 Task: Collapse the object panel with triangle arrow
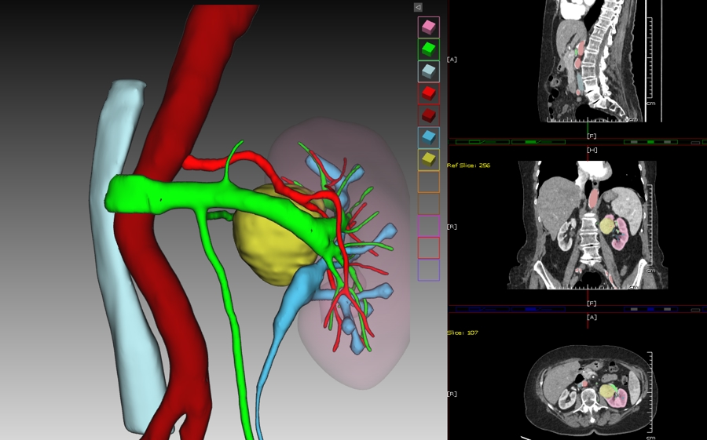(418, 7)
